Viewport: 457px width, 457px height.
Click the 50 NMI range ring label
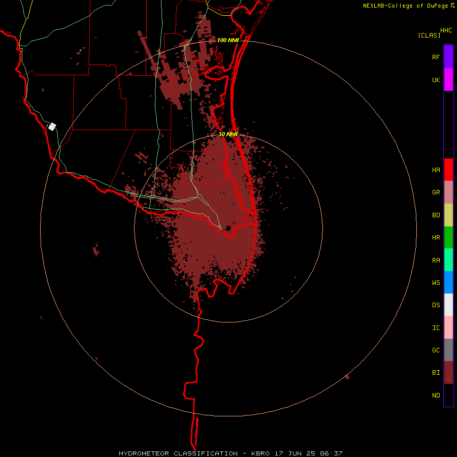(228, 135)
